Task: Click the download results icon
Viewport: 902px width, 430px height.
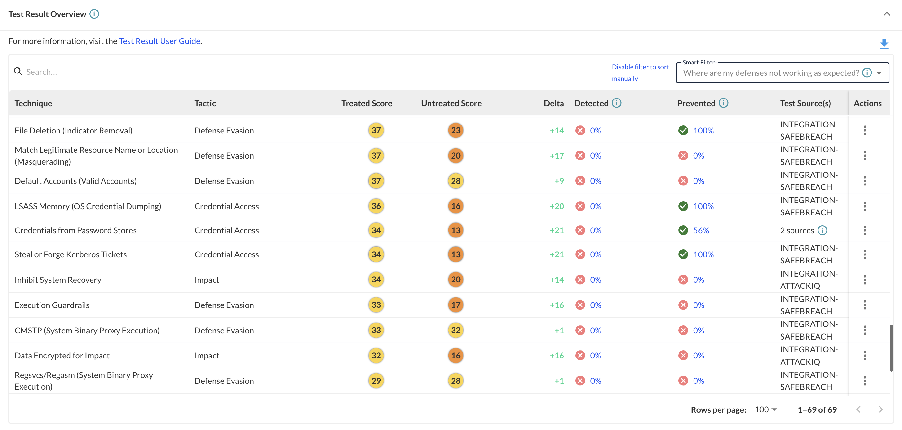Action: [884, 44]
